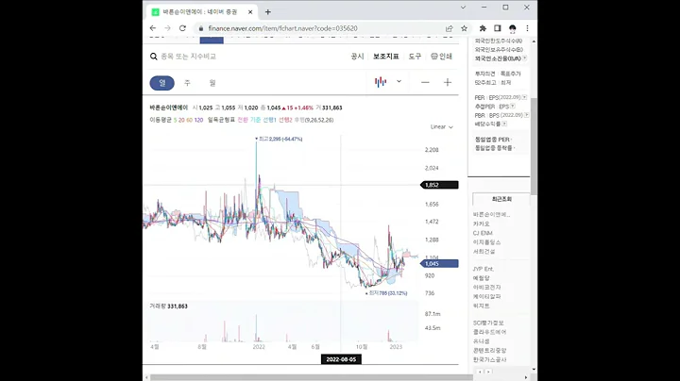The width and height of the screenshot is (680, 381).
Task: Zoom out the chart with minus
Action: tap(425, 82)
